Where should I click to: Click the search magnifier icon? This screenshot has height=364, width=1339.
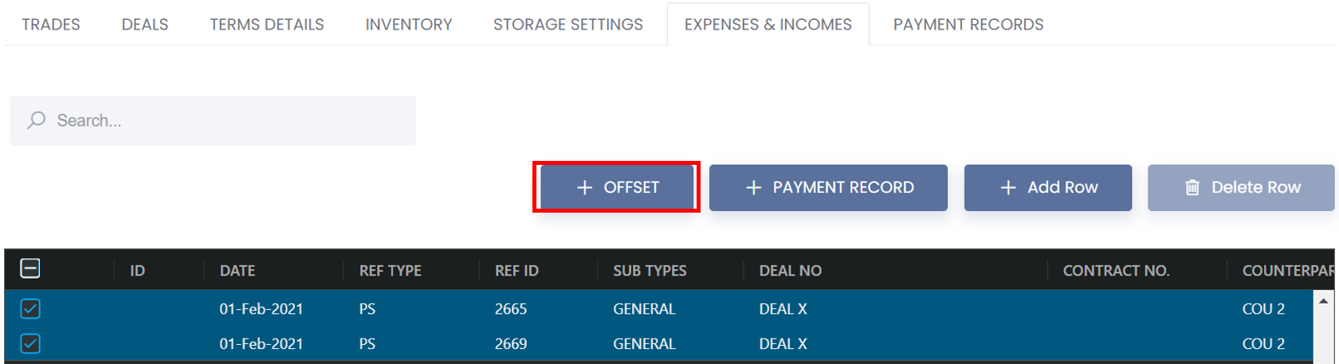36,120
